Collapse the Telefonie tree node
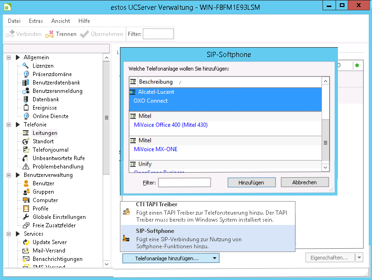This screenshot has width=372, height=280. pyautogui.click(x=8, y=125)
